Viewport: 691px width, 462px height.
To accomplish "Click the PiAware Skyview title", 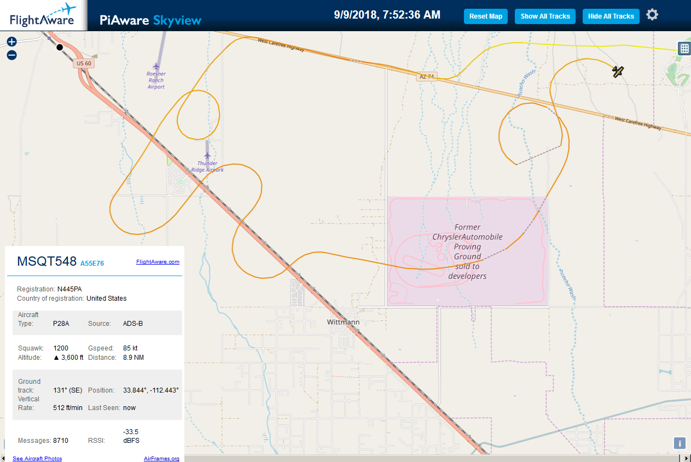I will [150, 20].
